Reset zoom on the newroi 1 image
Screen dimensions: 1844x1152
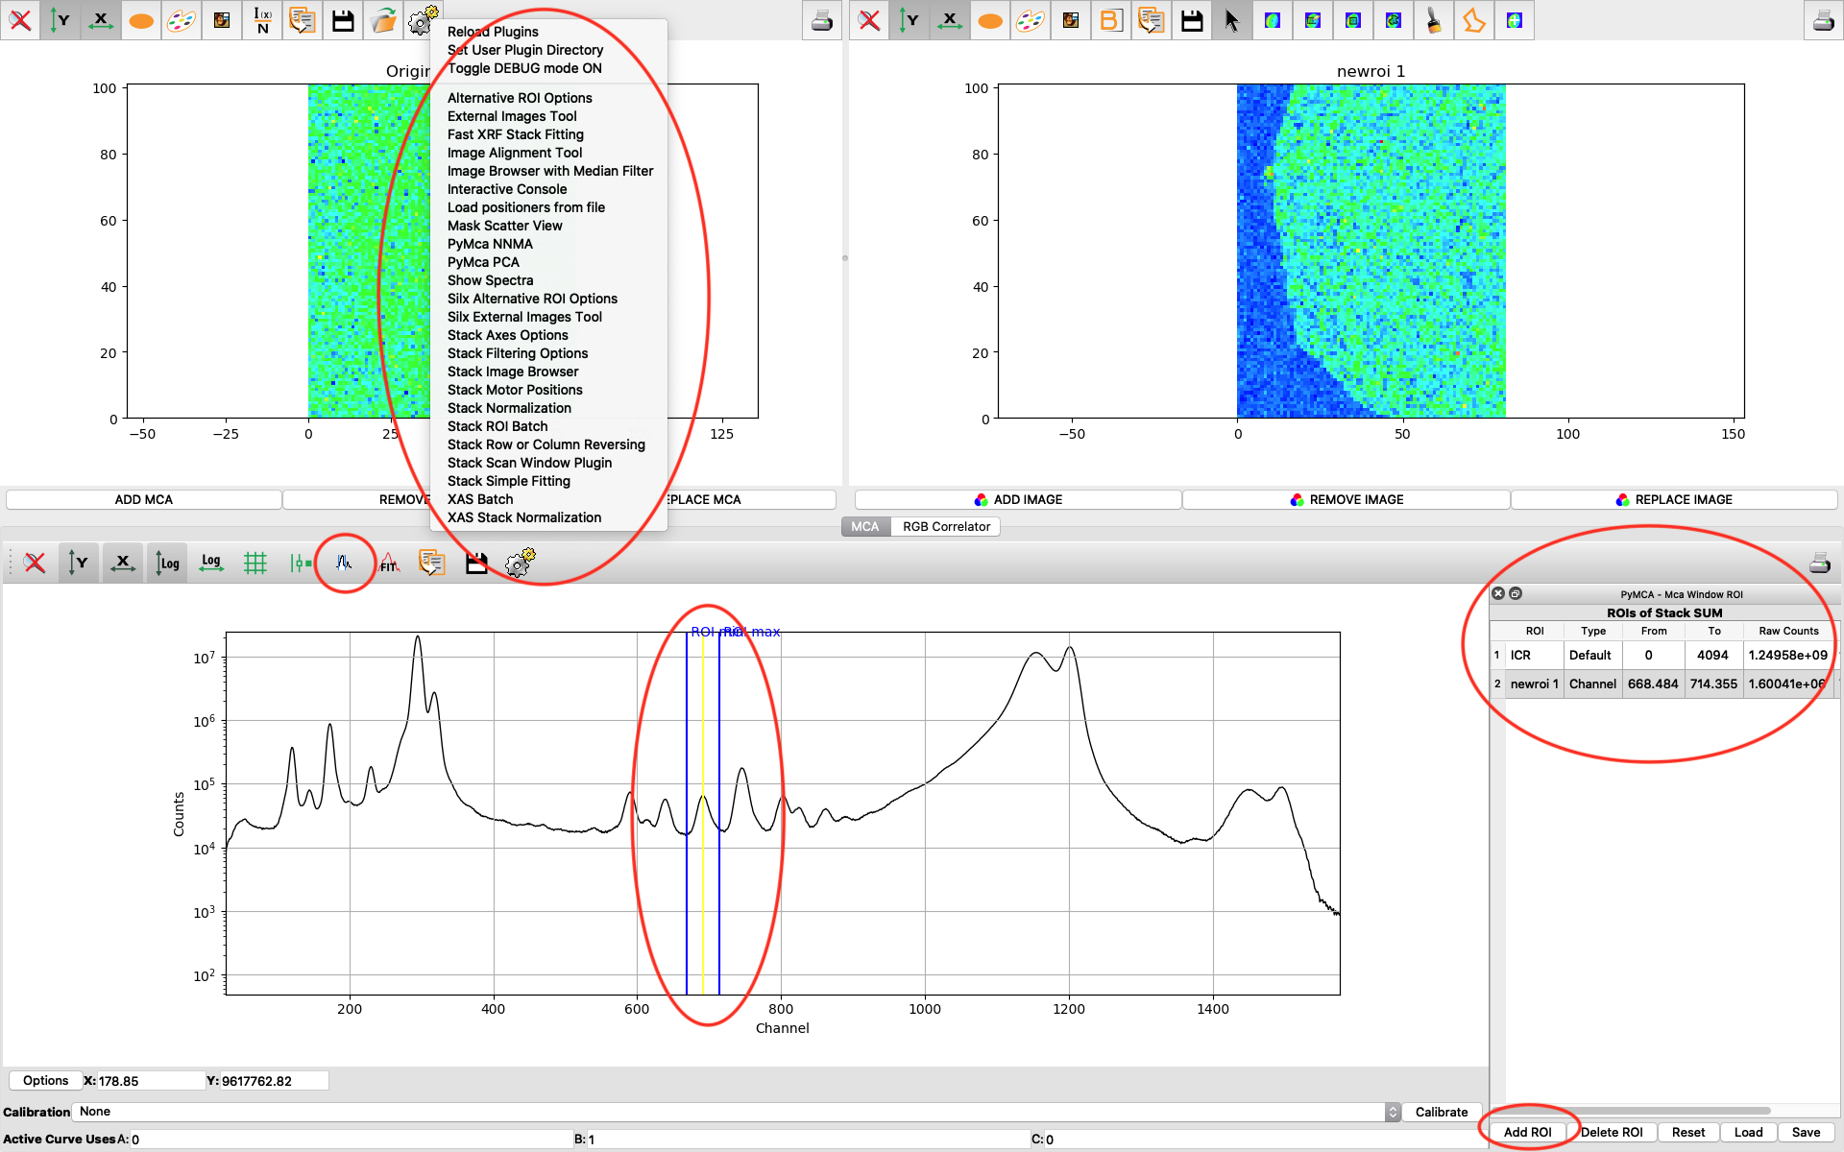click(x=869, y=20)
